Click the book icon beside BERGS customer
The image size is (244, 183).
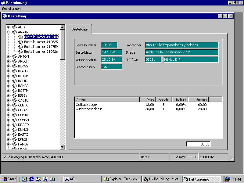[14, 66]
